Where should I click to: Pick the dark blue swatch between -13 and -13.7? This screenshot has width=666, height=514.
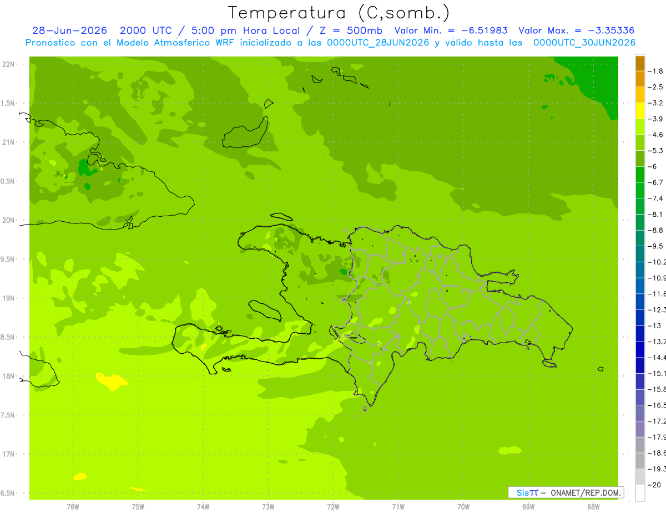click(x=640, y=333)
